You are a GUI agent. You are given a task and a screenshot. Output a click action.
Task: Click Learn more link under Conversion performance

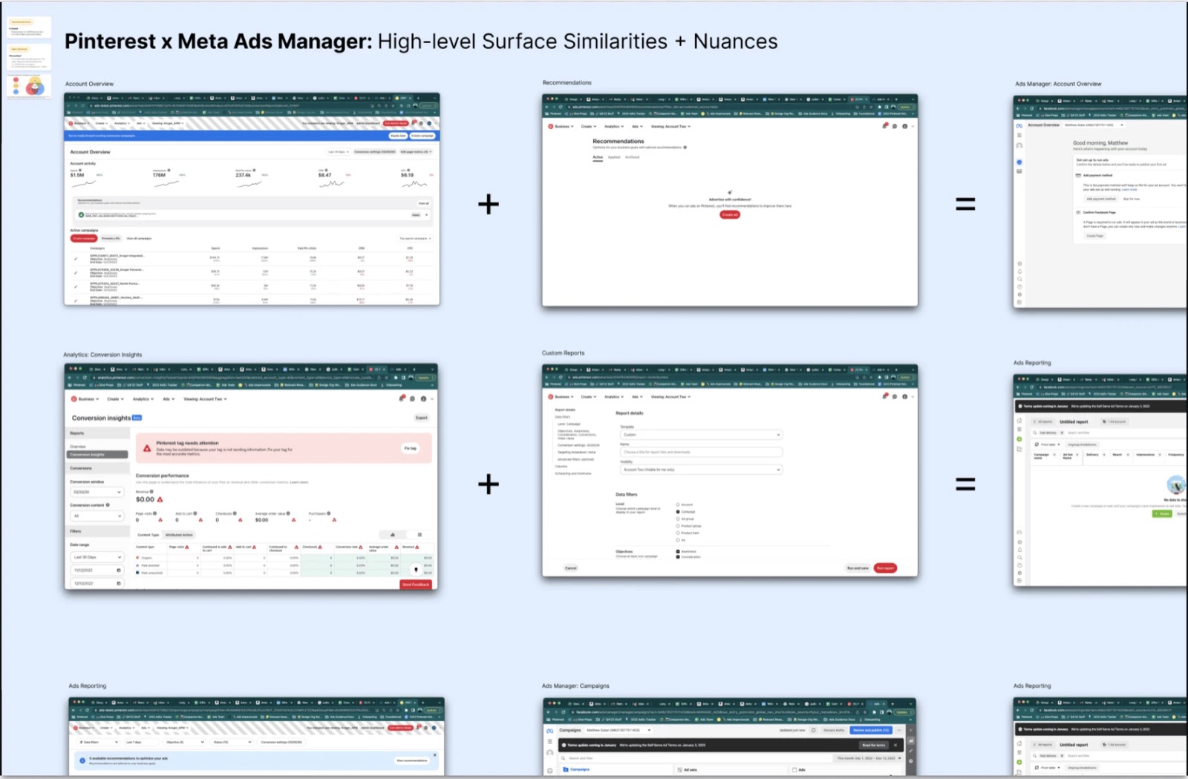(x=299, y=482)
